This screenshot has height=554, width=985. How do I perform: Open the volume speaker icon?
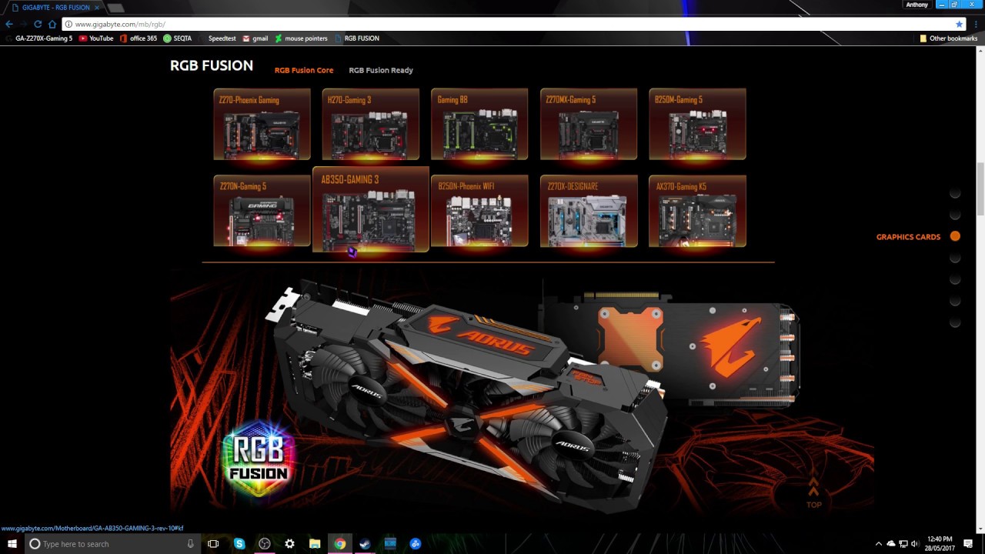[x=915, y=543]
